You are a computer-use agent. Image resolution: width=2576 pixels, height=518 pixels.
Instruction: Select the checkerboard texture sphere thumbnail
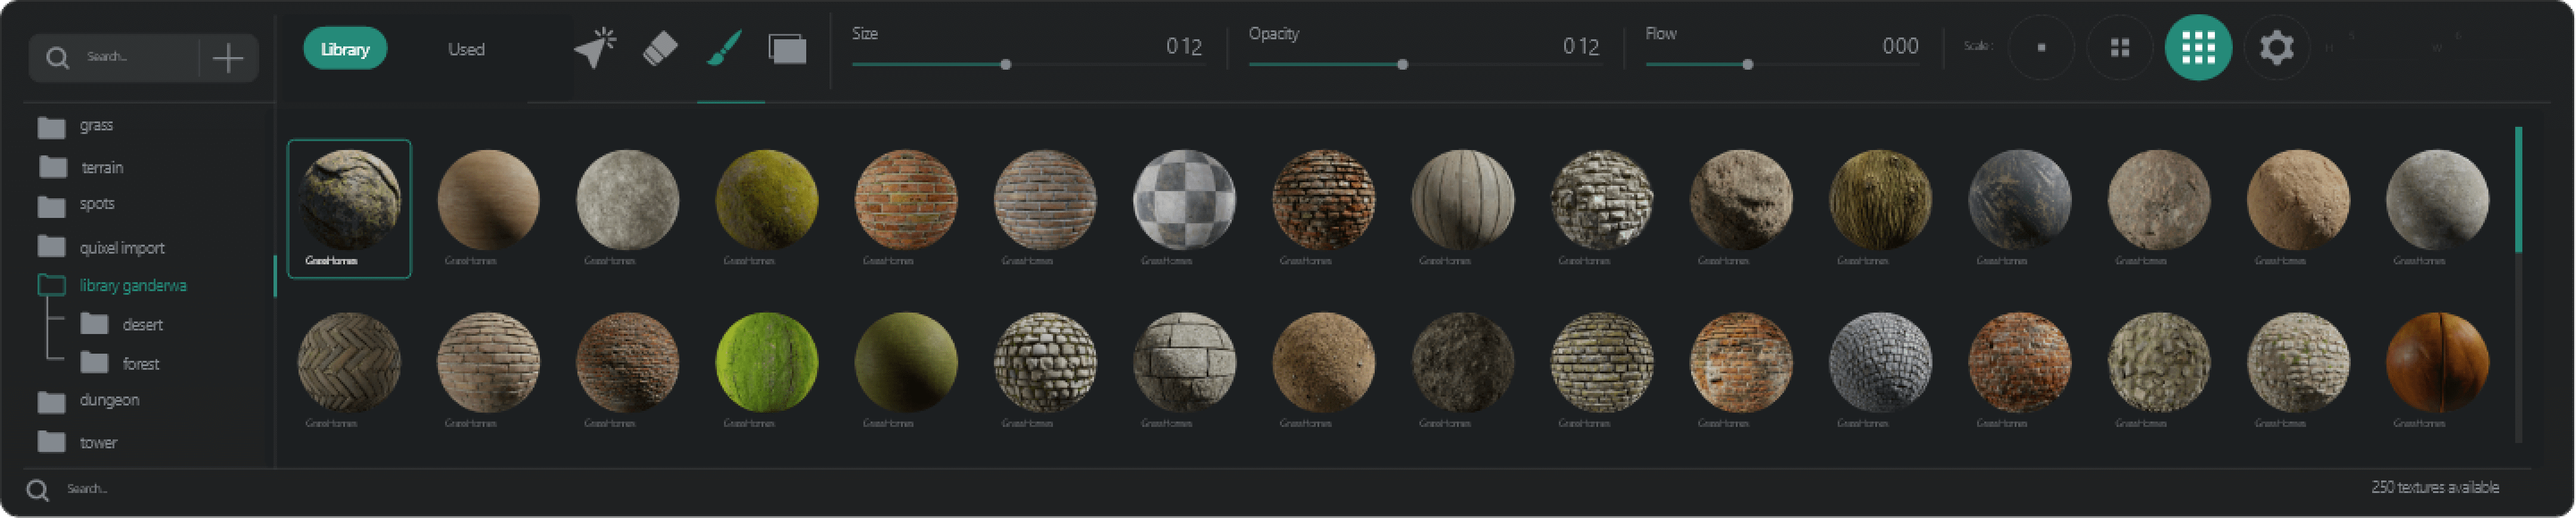point(1184,200)
